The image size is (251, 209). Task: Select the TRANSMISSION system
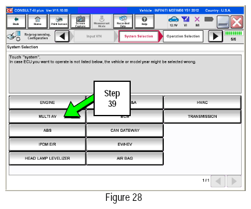(x=202, y=116)
